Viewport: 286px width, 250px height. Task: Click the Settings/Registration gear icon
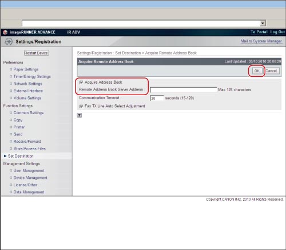coord(9,41)
